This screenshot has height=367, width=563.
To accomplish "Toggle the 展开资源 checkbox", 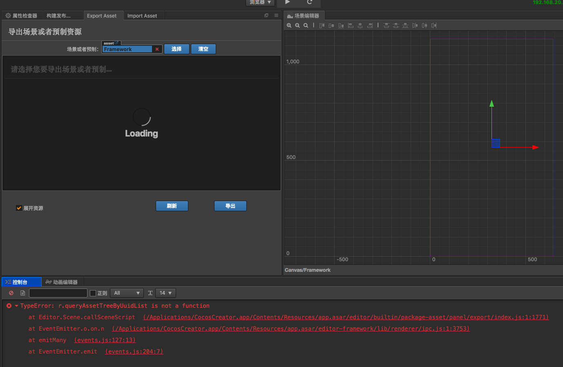I will pyautogui.click(x=19, y=208).
